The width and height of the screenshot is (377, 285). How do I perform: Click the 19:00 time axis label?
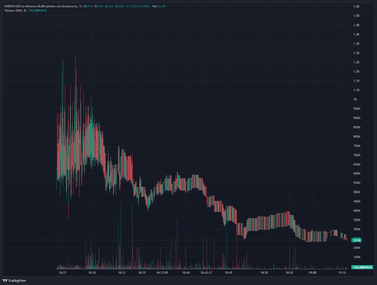click(312, 273)
